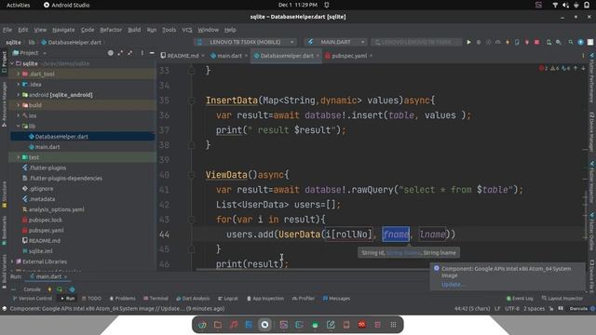
Task: Expand all in Project panel
Action: pos(120,53)
